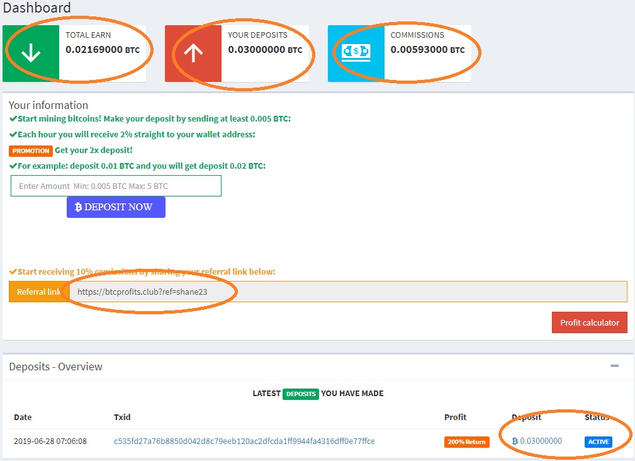Click the Txid column header
The image size is (635, 461).
click(x=122, y=418)
